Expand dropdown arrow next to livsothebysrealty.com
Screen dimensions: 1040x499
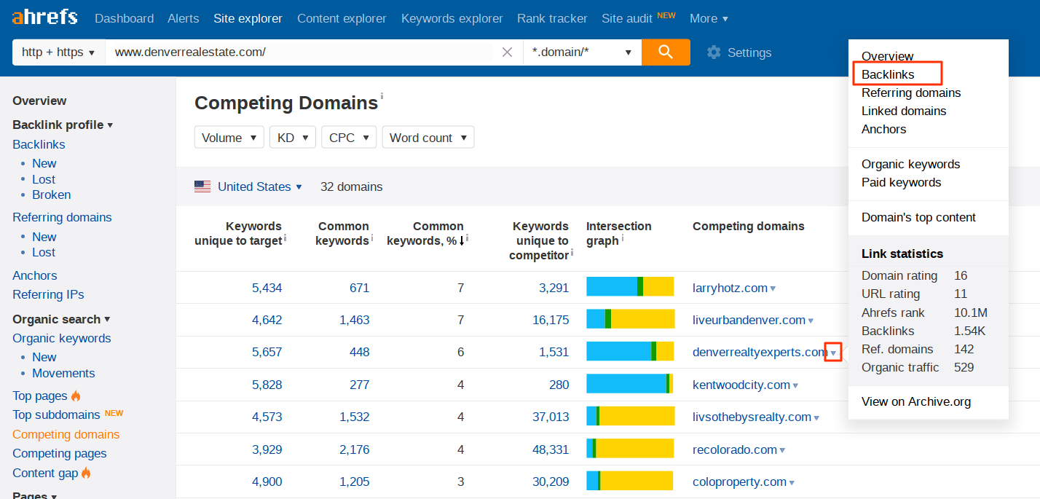point(816,417)
